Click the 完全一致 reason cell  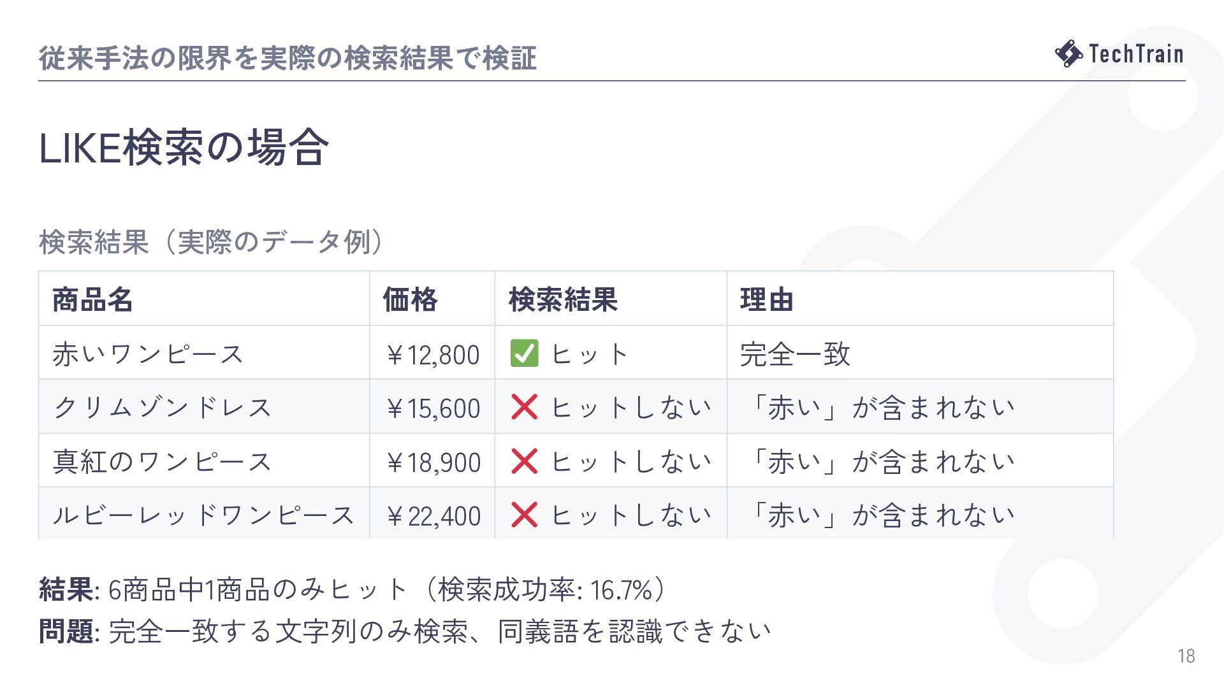[x=920, y=353]
